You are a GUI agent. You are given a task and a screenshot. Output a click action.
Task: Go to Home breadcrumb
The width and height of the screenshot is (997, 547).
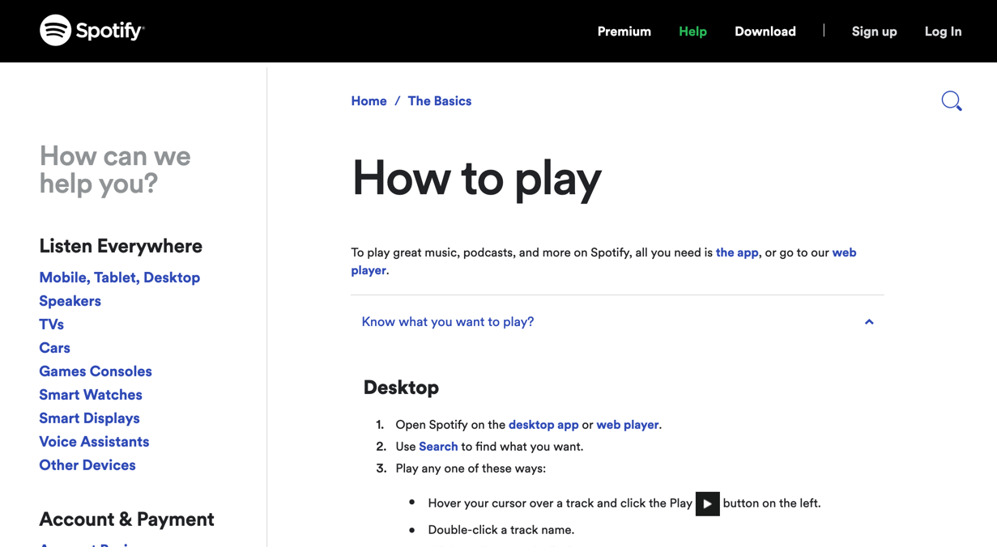(369, 101)
